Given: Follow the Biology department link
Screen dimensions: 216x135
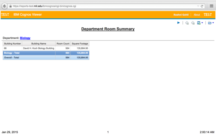Looking at the screenshot, I should point(25,38).
